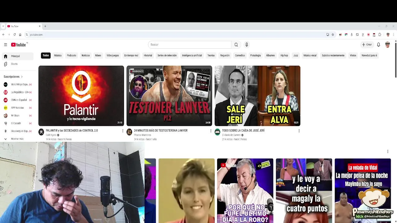Select the Novedad para ti chip

(x=369, y=55)
